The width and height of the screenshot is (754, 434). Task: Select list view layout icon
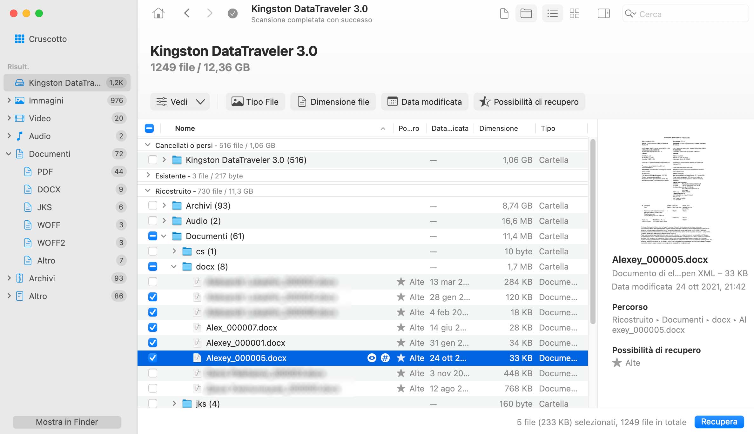click(552, 13)
